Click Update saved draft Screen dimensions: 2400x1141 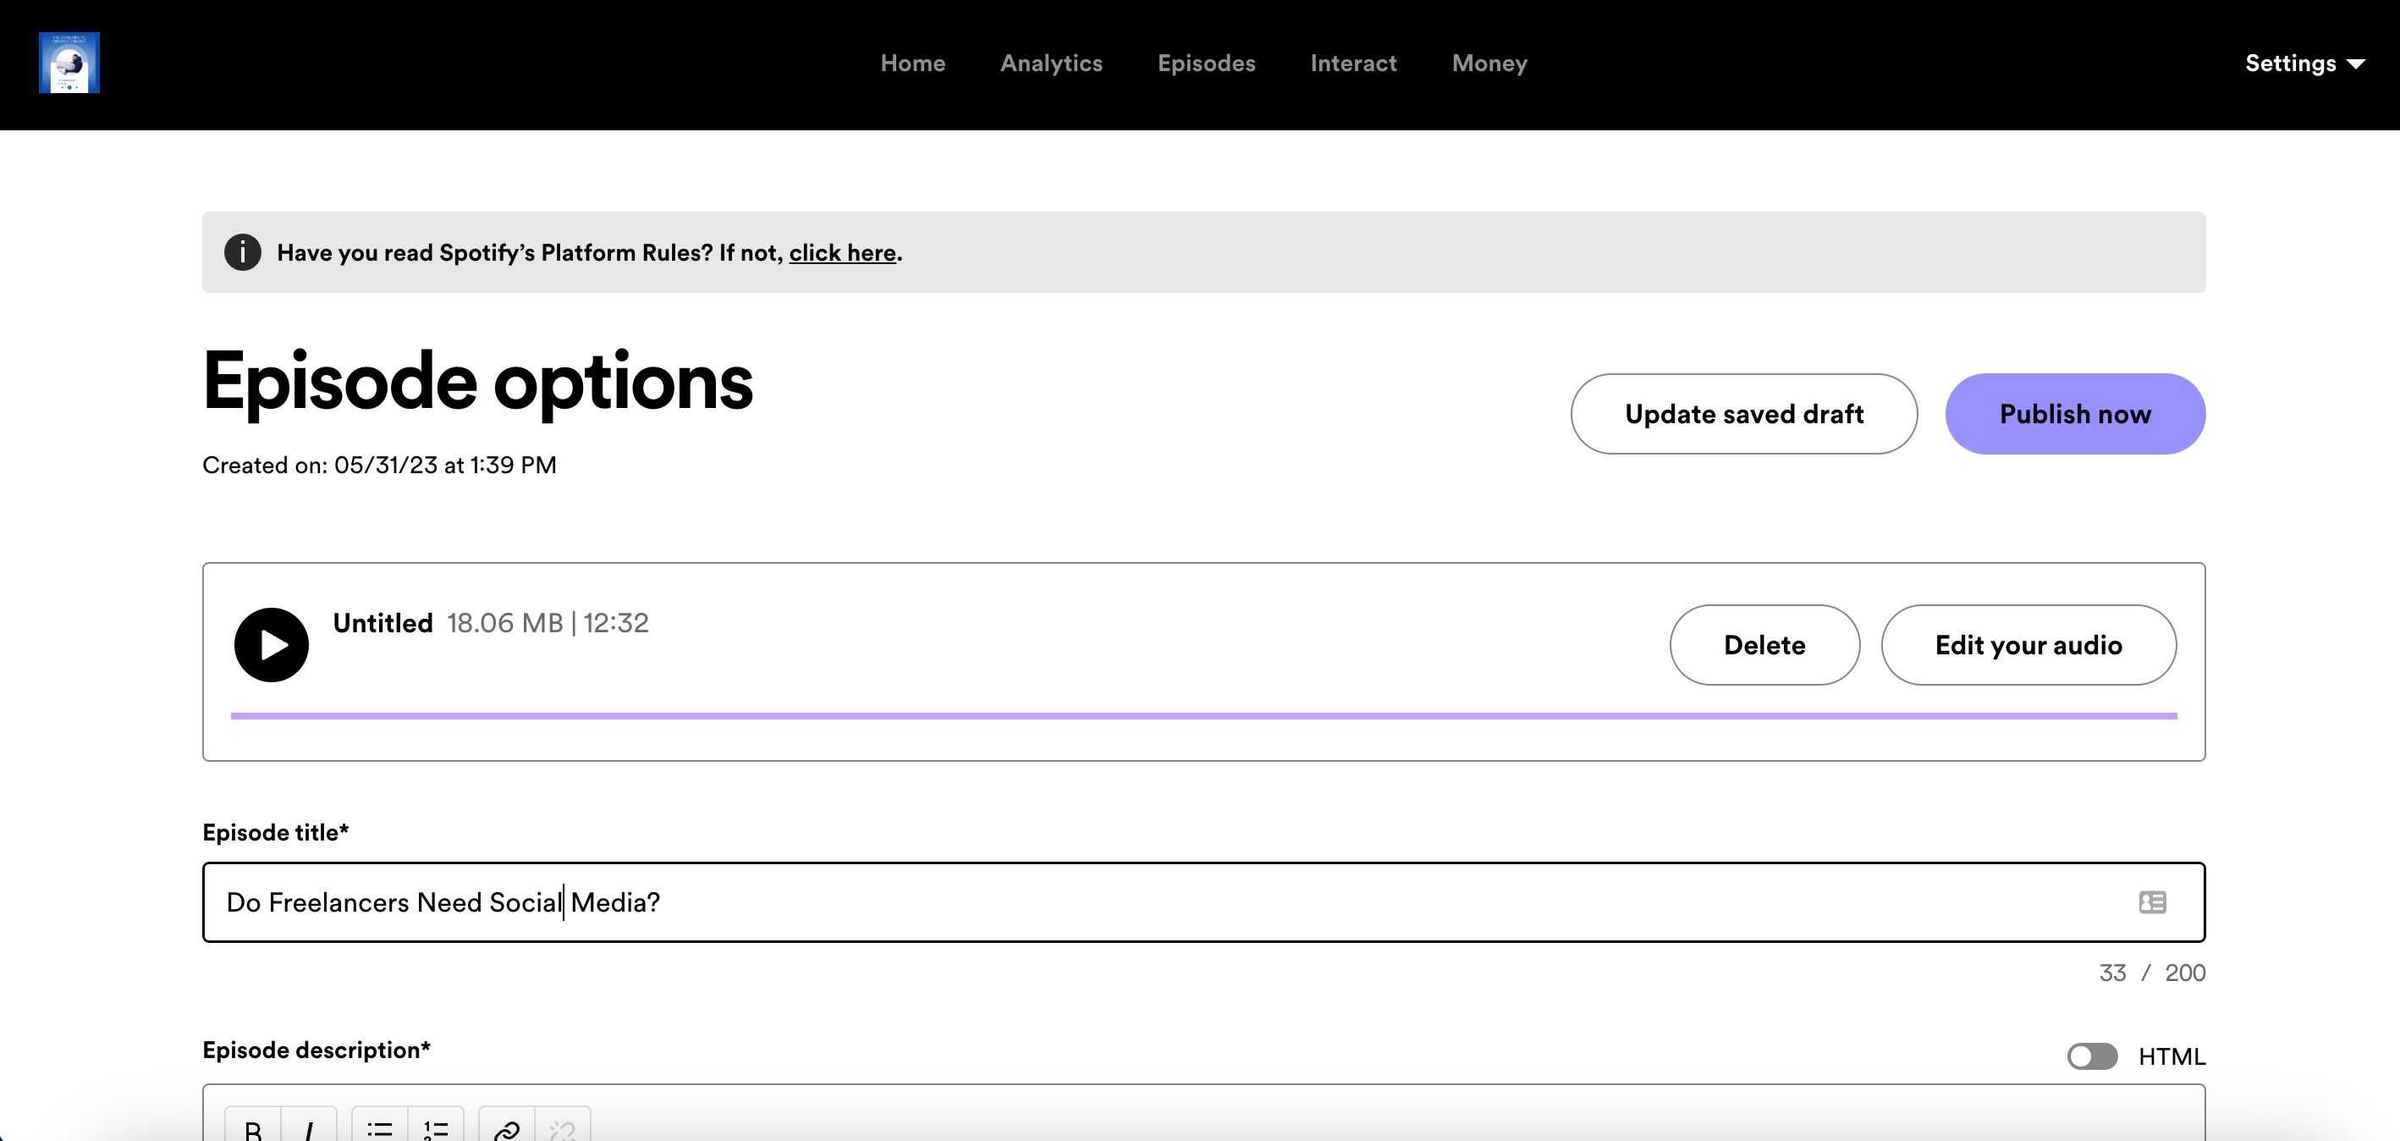click(x=1743, y=414)
